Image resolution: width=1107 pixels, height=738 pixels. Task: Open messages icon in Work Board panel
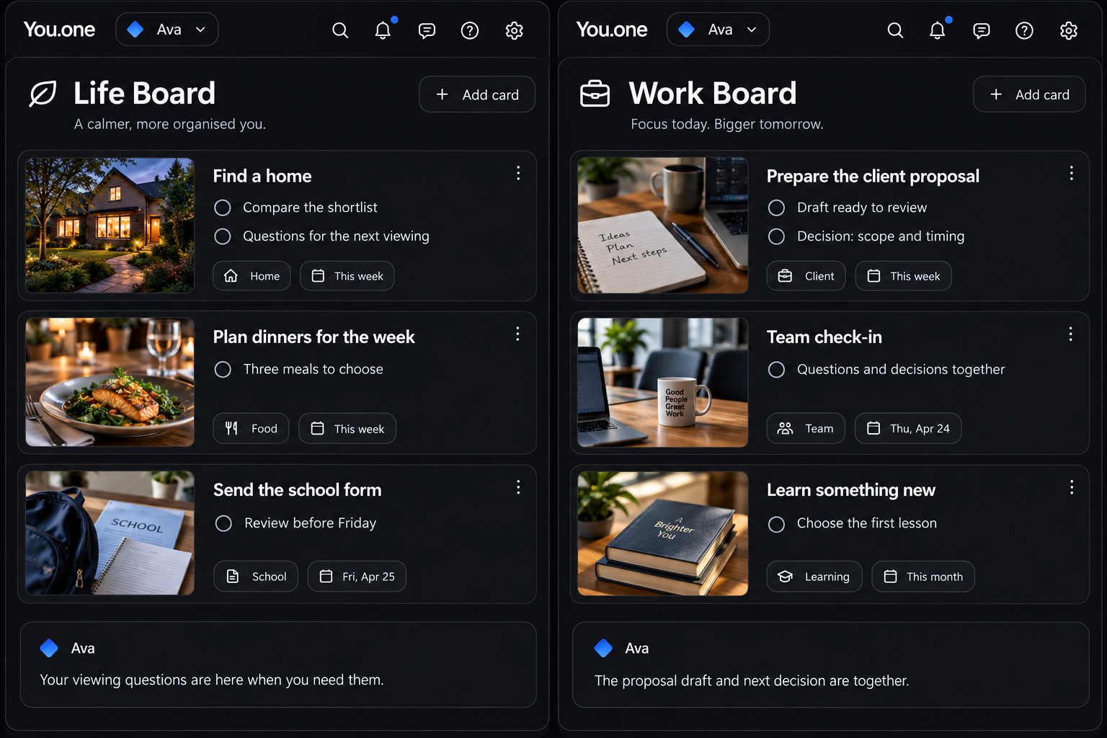(982, 30)
